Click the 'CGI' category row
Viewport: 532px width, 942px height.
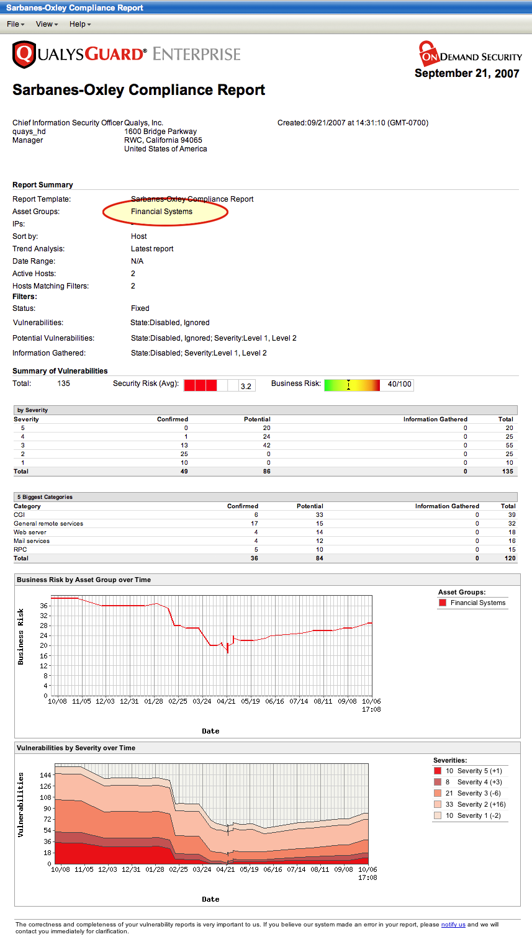(266, 515)
